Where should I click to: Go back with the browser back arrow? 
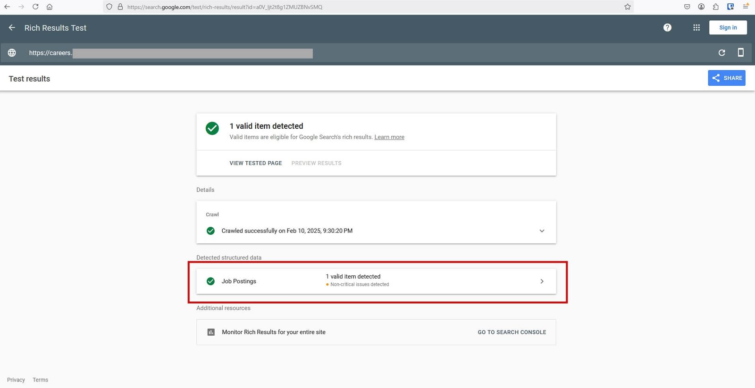[7, 7]
